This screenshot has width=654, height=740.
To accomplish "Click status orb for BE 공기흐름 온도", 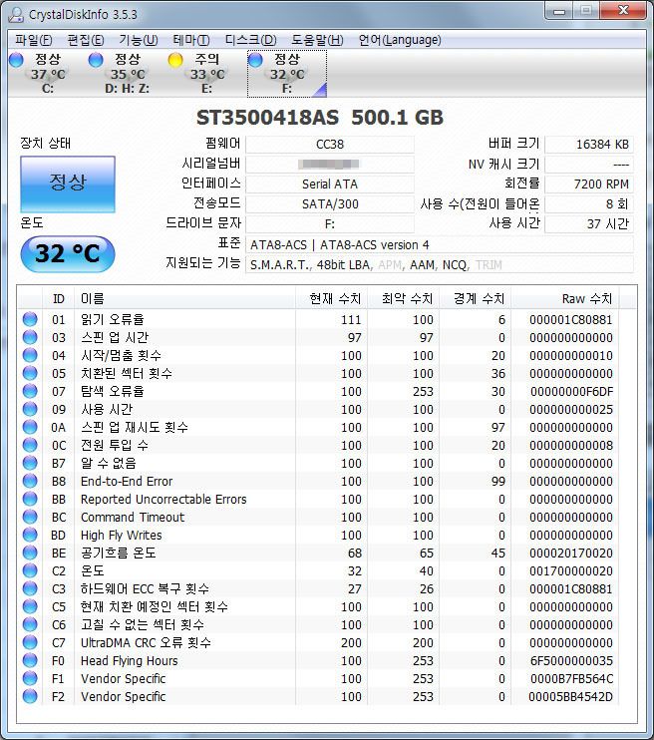I will point(30,553).
